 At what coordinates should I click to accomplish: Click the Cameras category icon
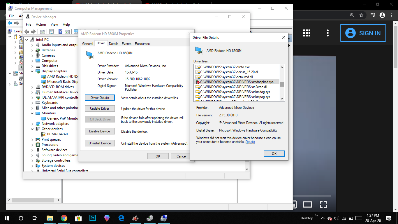pos(38,55)
